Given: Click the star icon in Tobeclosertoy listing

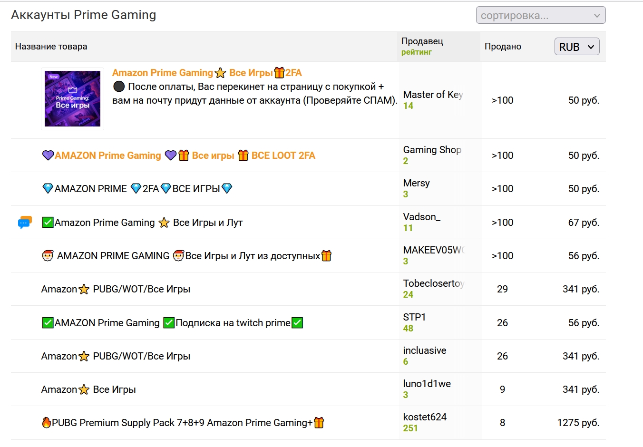Looking at the screenshot, I should click(84, 289).
